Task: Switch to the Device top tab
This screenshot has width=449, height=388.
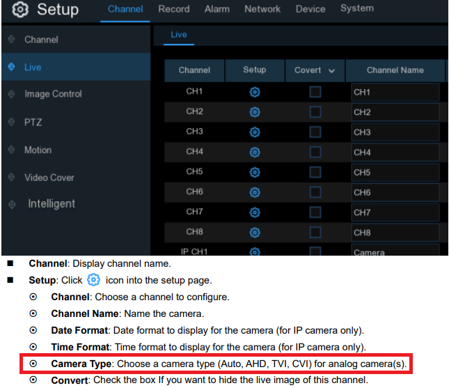Action: 310,9
